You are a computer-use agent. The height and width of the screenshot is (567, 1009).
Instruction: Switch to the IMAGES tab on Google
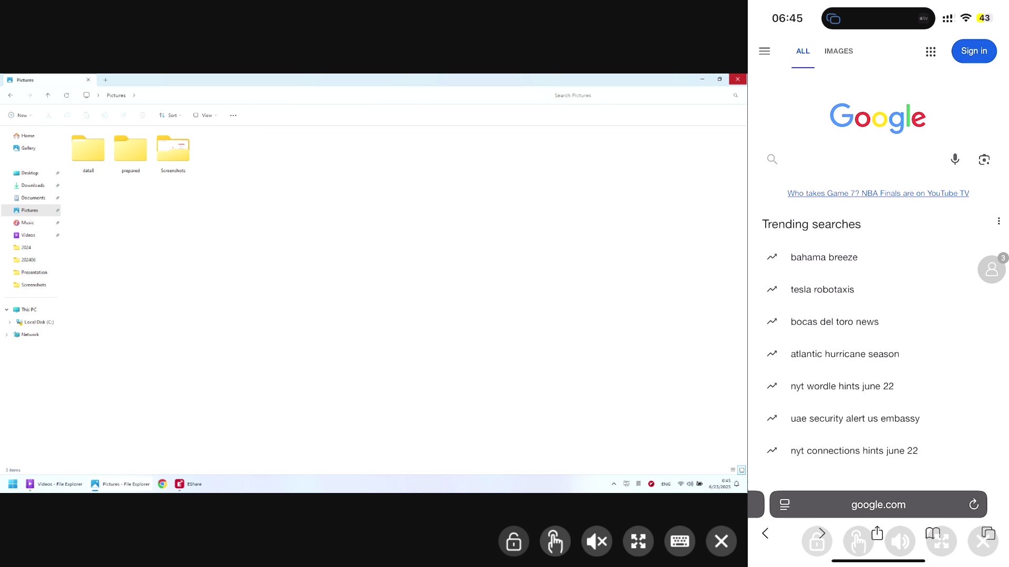(x=838, y=51)
